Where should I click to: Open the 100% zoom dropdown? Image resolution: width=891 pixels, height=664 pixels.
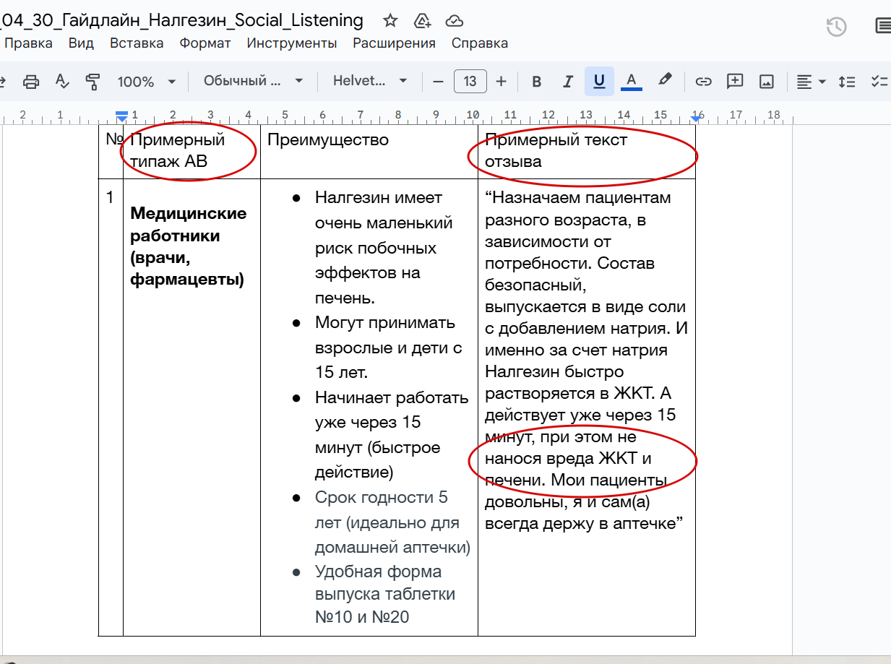(x=147, y=81)
